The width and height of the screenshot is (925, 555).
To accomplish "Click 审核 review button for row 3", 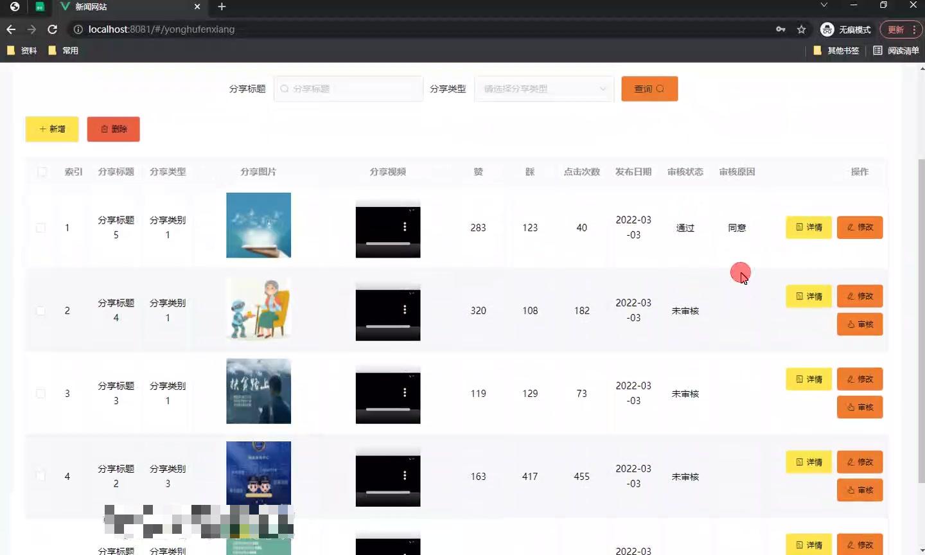I will coord(859,407).
